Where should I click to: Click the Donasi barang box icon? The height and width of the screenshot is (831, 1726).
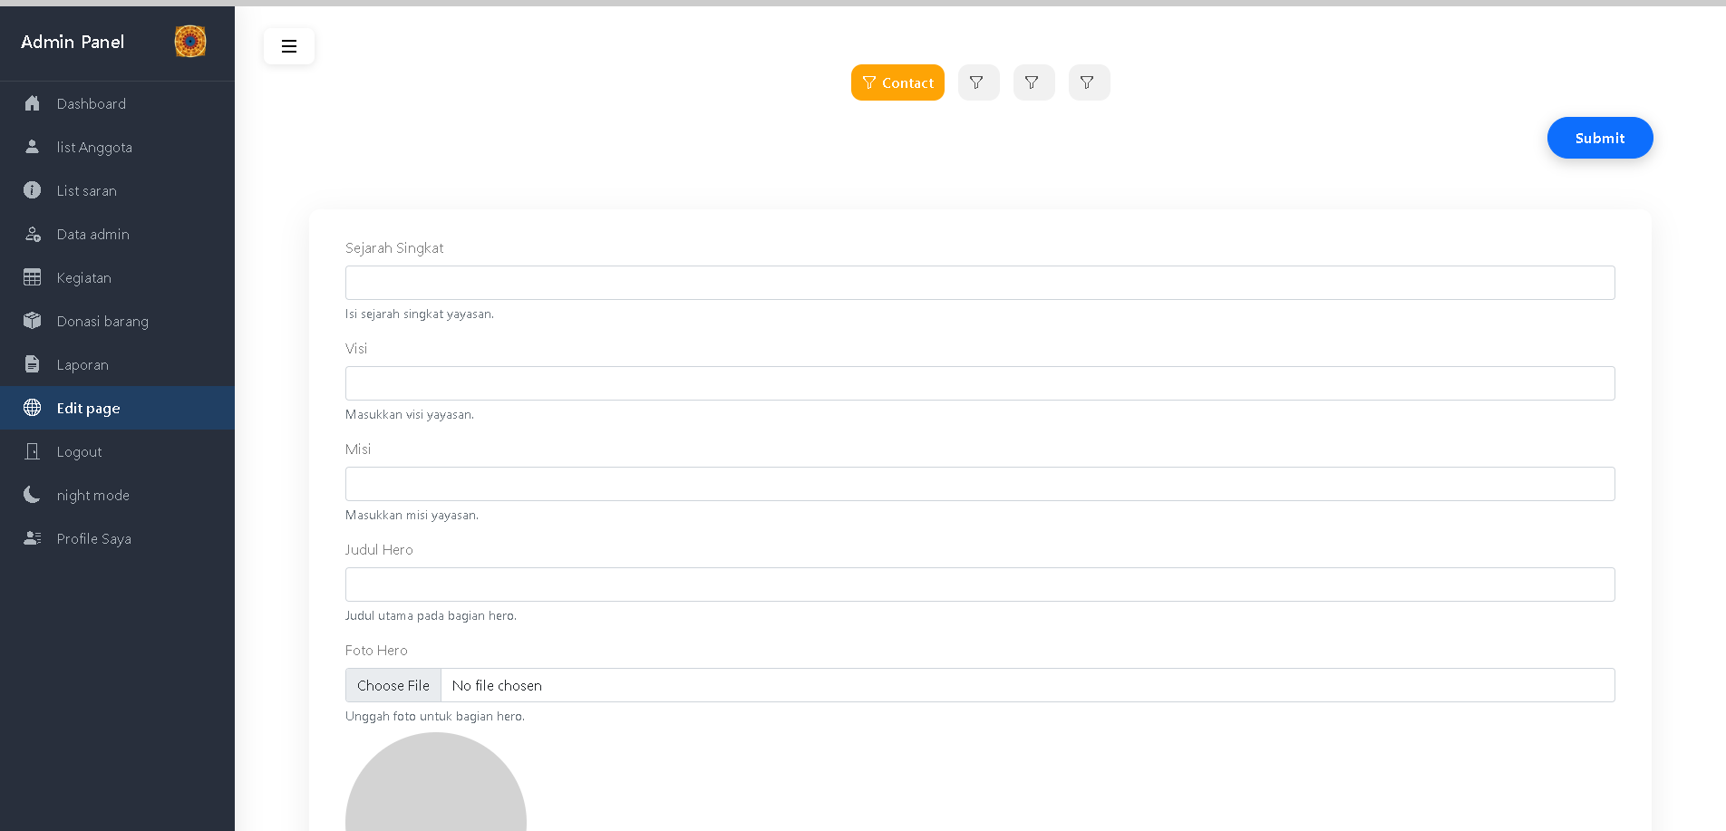point(33,321)
